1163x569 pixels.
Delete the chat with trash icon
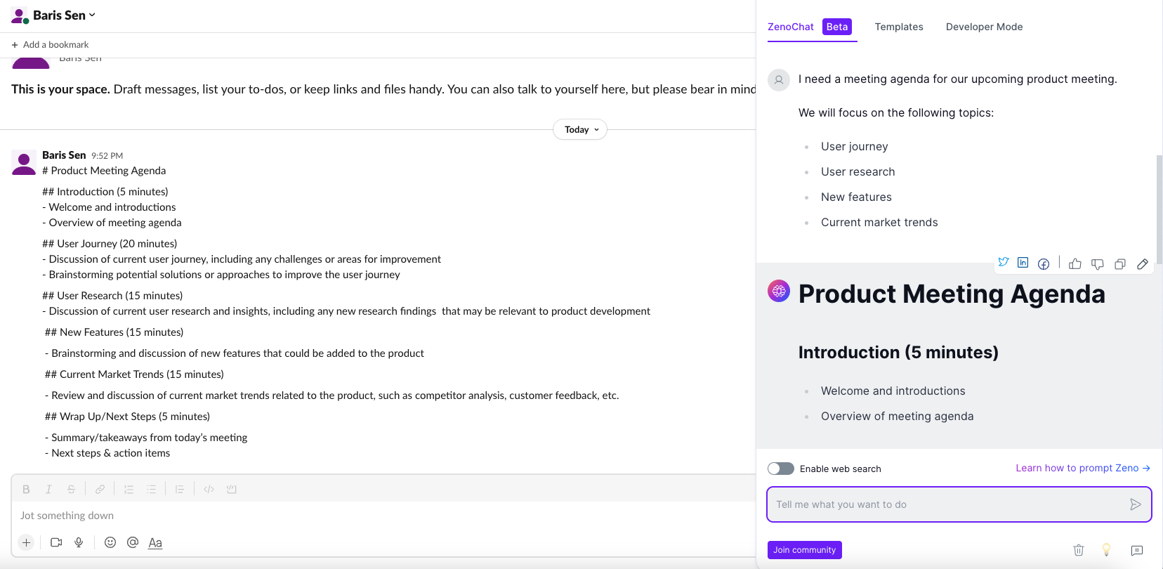click(x=1079, y=550)
